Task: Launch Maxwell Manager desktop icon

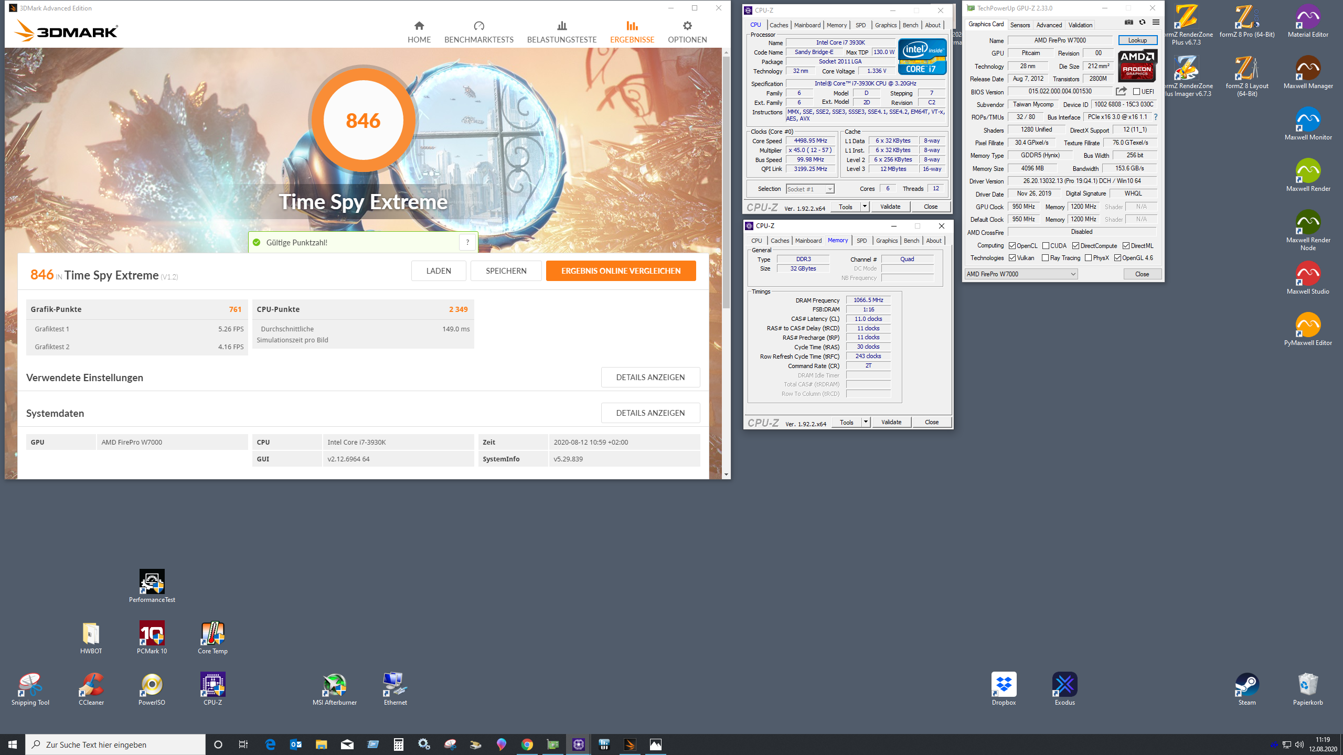Action: 1308,72
